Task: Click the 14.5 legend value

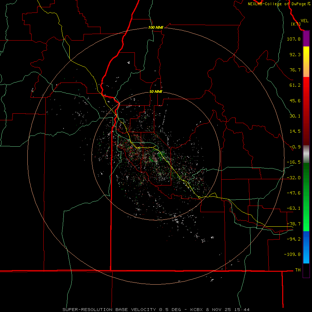Action: pos(295,131)
